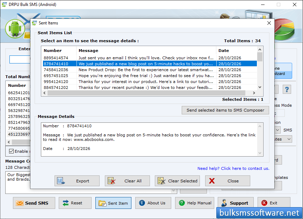Click Send selected items to SMS Composer
The image size is (303, 219).
pyautogui.click(x=225, y=110)
